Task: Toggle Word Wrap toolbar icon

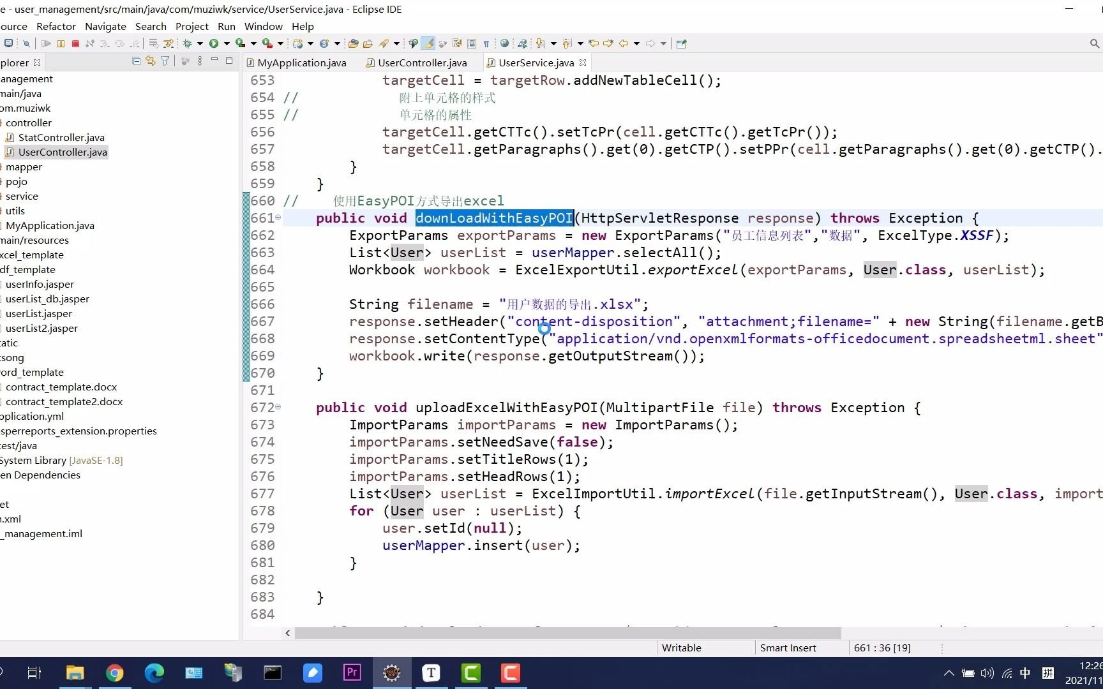Action: (x=458, y=43)
